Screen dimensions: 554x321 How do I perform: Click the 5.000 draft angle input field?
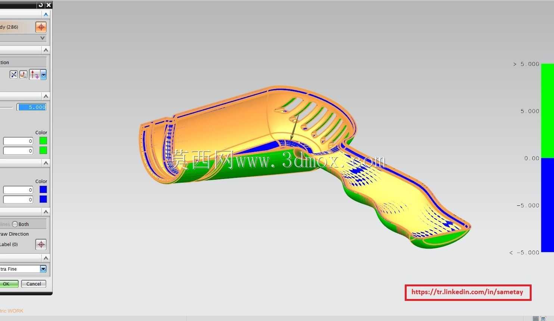32,107
